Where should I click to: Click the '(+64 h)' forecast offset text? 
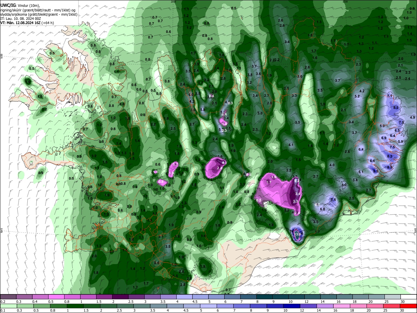[48, 23]
